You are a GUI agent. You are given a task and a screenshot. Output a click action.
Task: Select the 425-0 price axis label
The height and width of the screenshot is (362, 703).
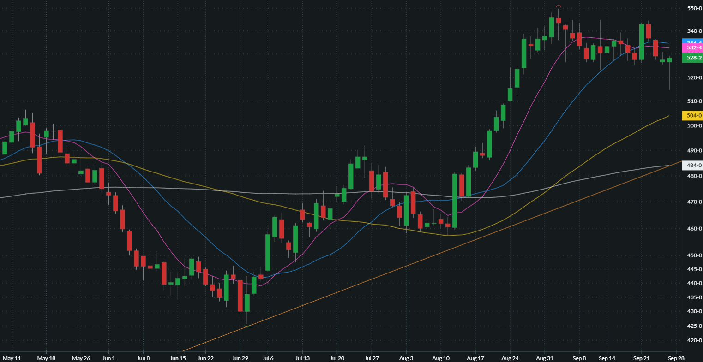click(694, 326)
